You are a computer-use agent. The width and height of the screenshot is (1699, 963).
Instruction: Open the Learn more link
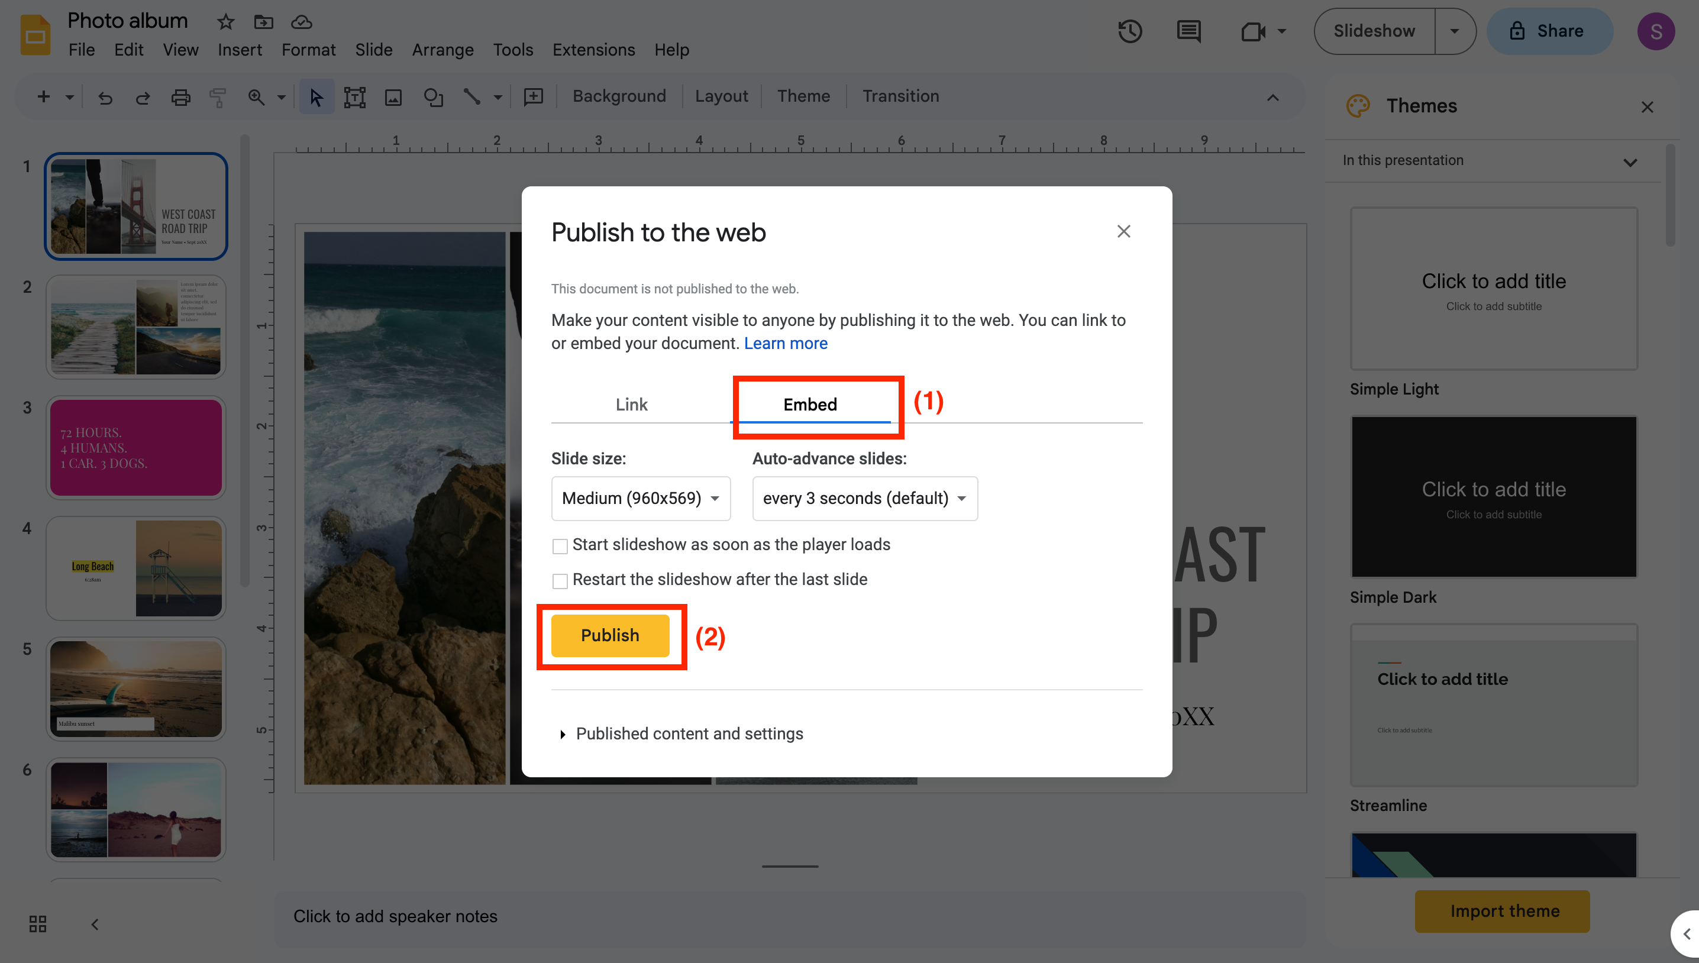785,343
